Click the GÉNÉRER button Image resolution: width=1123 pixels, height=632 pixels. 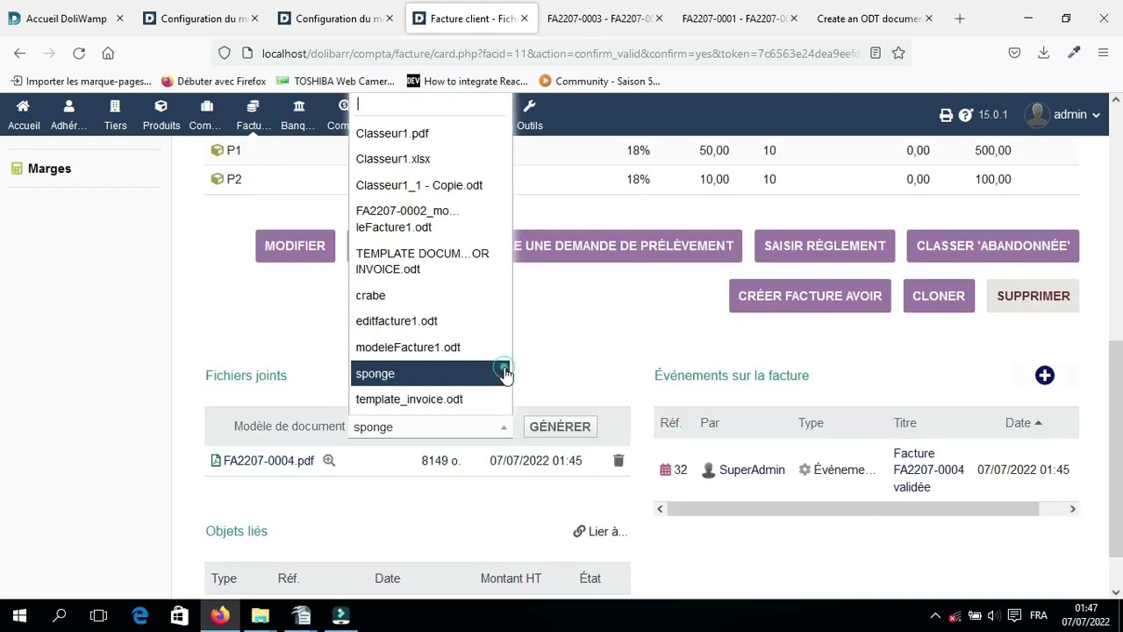point(560,427)
